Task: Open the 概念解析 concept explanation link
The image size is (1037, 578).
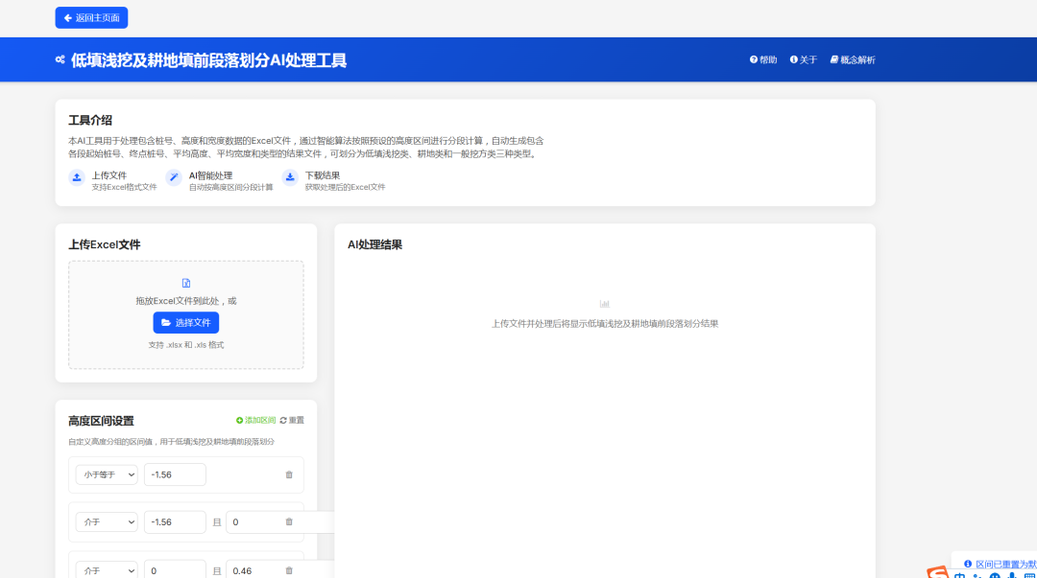Action: [852, 59]
